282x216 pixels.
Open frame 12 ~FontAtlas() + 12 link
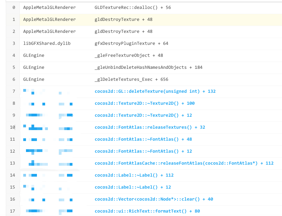click(143, 151)
